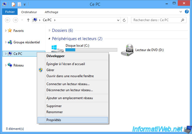Image resolution: width=192 pixels, height=134 pixels.
Task: Click the Refresh button
Action: tap(124, 20)
